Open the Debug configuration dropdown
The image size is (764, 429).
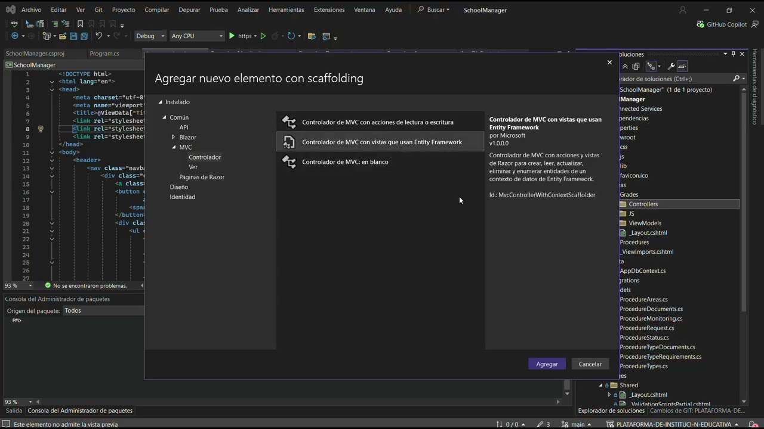pyautogui.click(x=150, y=36)
